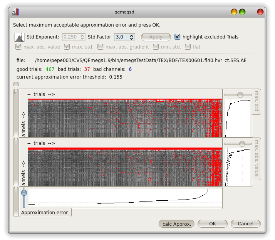The height and width of the screenshot is (240, 275).
Task: Click the max. abs. value horizontal slider handle
Action: pos(242,144)
